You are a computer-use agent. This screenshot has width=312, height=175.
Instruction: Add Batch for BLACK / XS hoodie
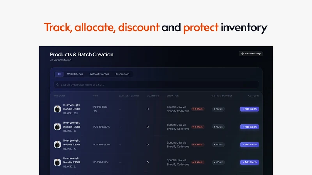249,109
